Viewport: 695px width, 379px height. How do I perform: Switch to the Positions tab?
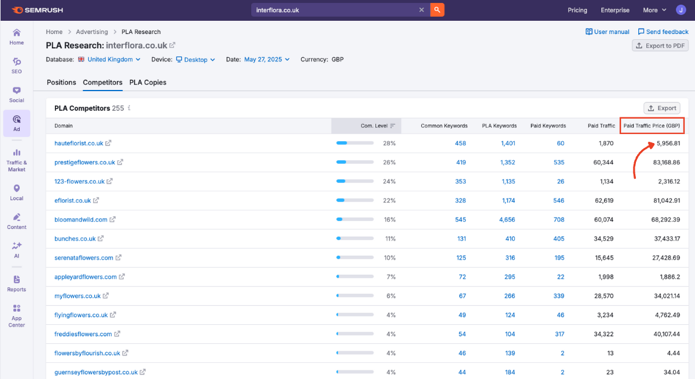tap(61, 82)
